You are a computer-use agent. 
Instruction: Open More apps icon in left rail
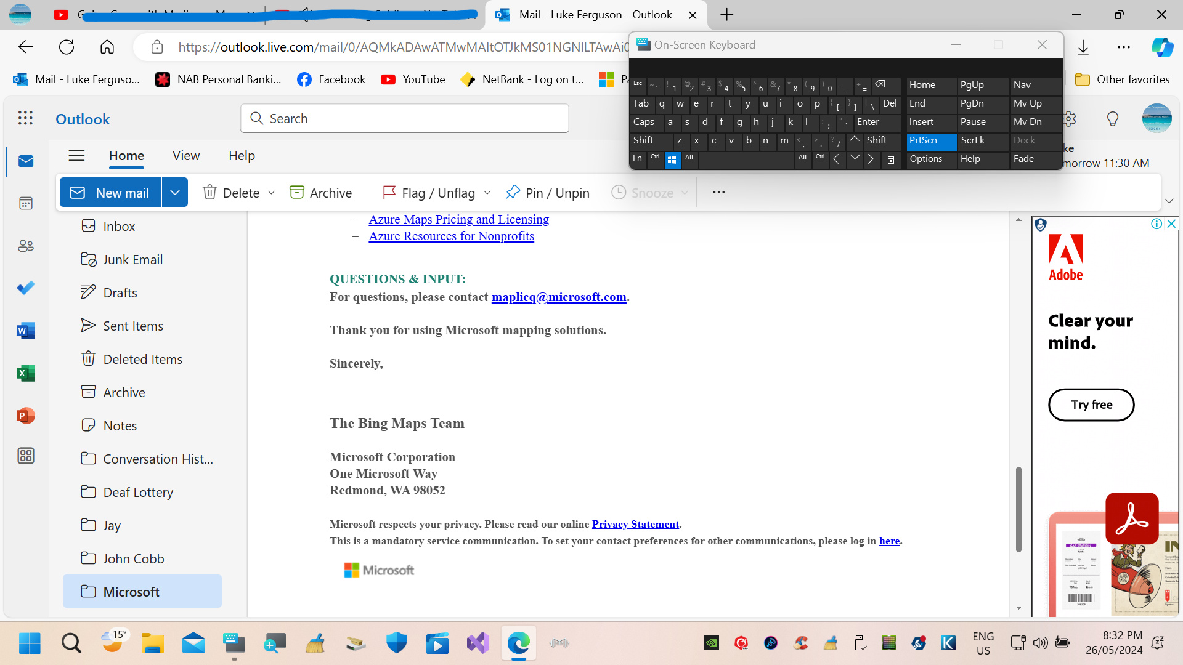(26, 456)
